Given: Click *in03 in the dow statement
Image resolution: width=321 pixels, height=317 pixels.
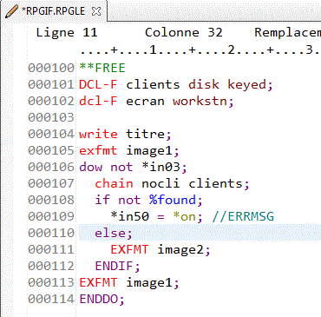Looking at the screenshot, I should pyautogui.click(x=160, y=167).
